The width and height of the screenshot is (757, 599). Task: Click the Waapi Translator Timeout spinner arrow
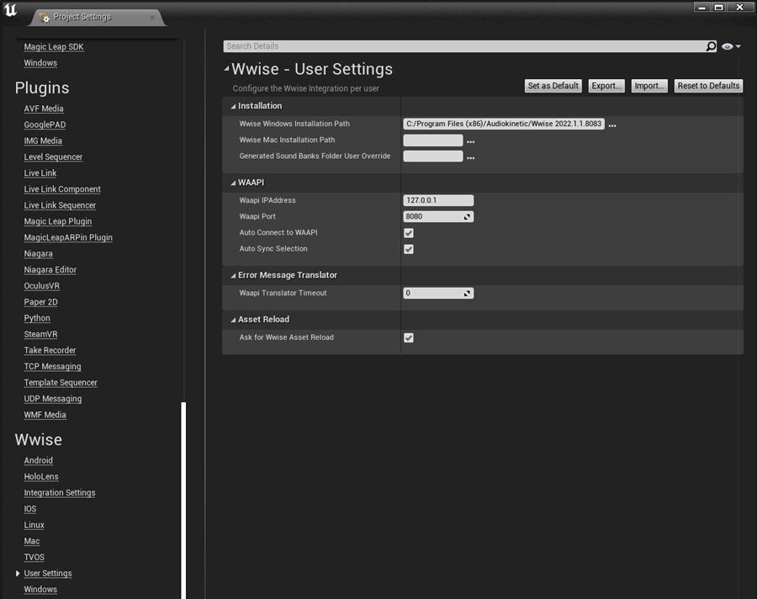click(x=467, y=294)
